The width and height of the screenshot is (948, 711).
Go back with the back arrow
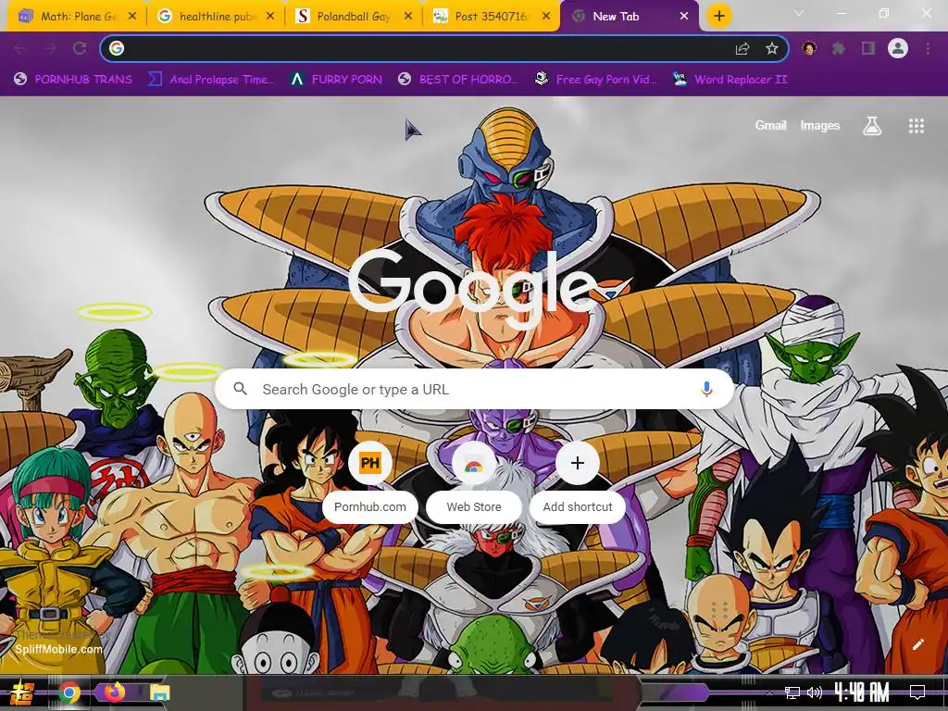point(20,48)
